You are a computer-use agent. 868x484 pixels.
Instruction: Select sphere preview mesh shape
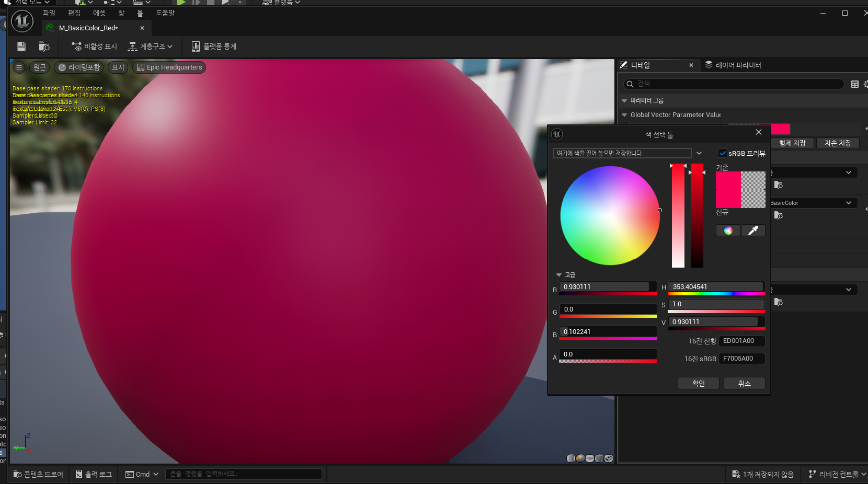coord(580,458)
